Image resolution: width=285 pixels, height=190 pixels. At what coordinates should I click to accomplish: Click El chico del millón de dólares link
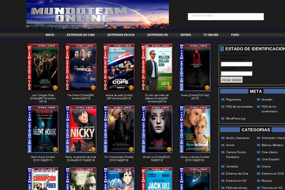[x=157, y=98]
